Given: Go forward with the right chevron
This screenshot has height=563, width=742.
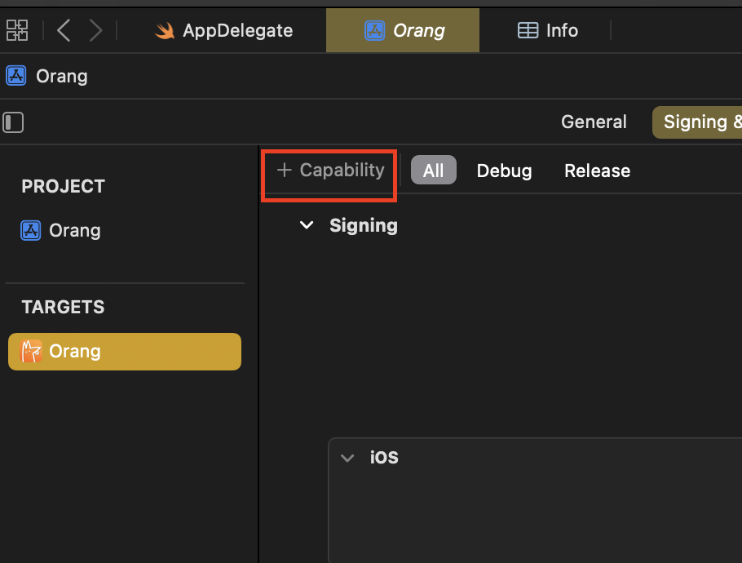Looking at the screenshot, I should pyautogui.click(x=96, y=30).
